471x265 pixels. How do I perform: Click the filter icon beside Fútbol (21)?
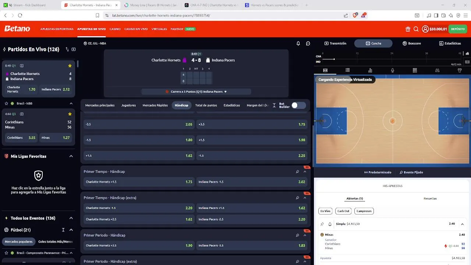[63, 230]
